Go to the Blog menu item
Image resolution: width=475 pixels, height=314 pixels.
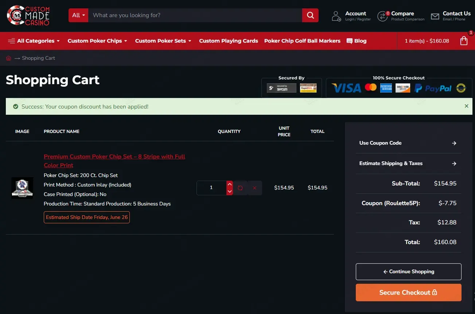pyautogui.click(x=357, y=41)
